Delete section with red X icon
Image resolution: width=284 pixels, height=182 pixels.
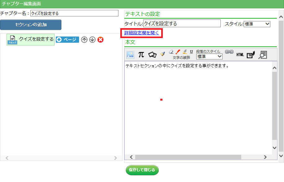coord(100,40)
